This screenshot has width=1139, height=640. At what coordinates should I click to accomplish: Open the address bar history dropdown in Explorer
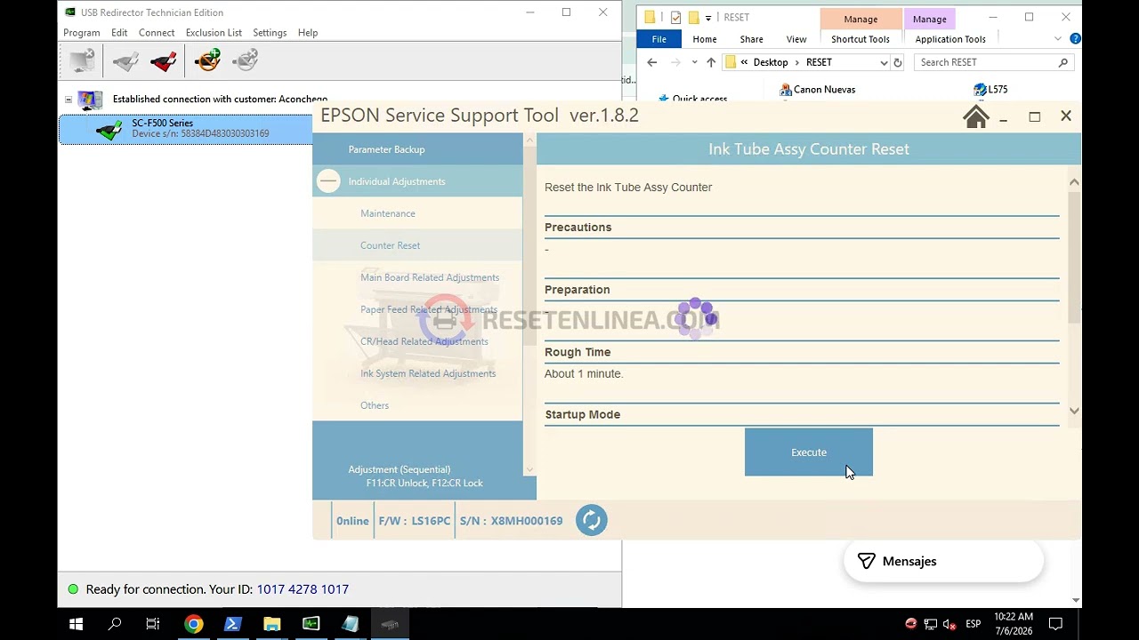(x=884, y=62)
